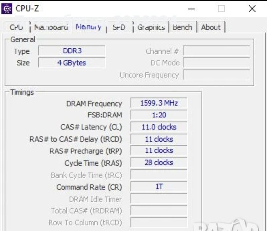Click the DRAM Frequency label

point(94,104)
